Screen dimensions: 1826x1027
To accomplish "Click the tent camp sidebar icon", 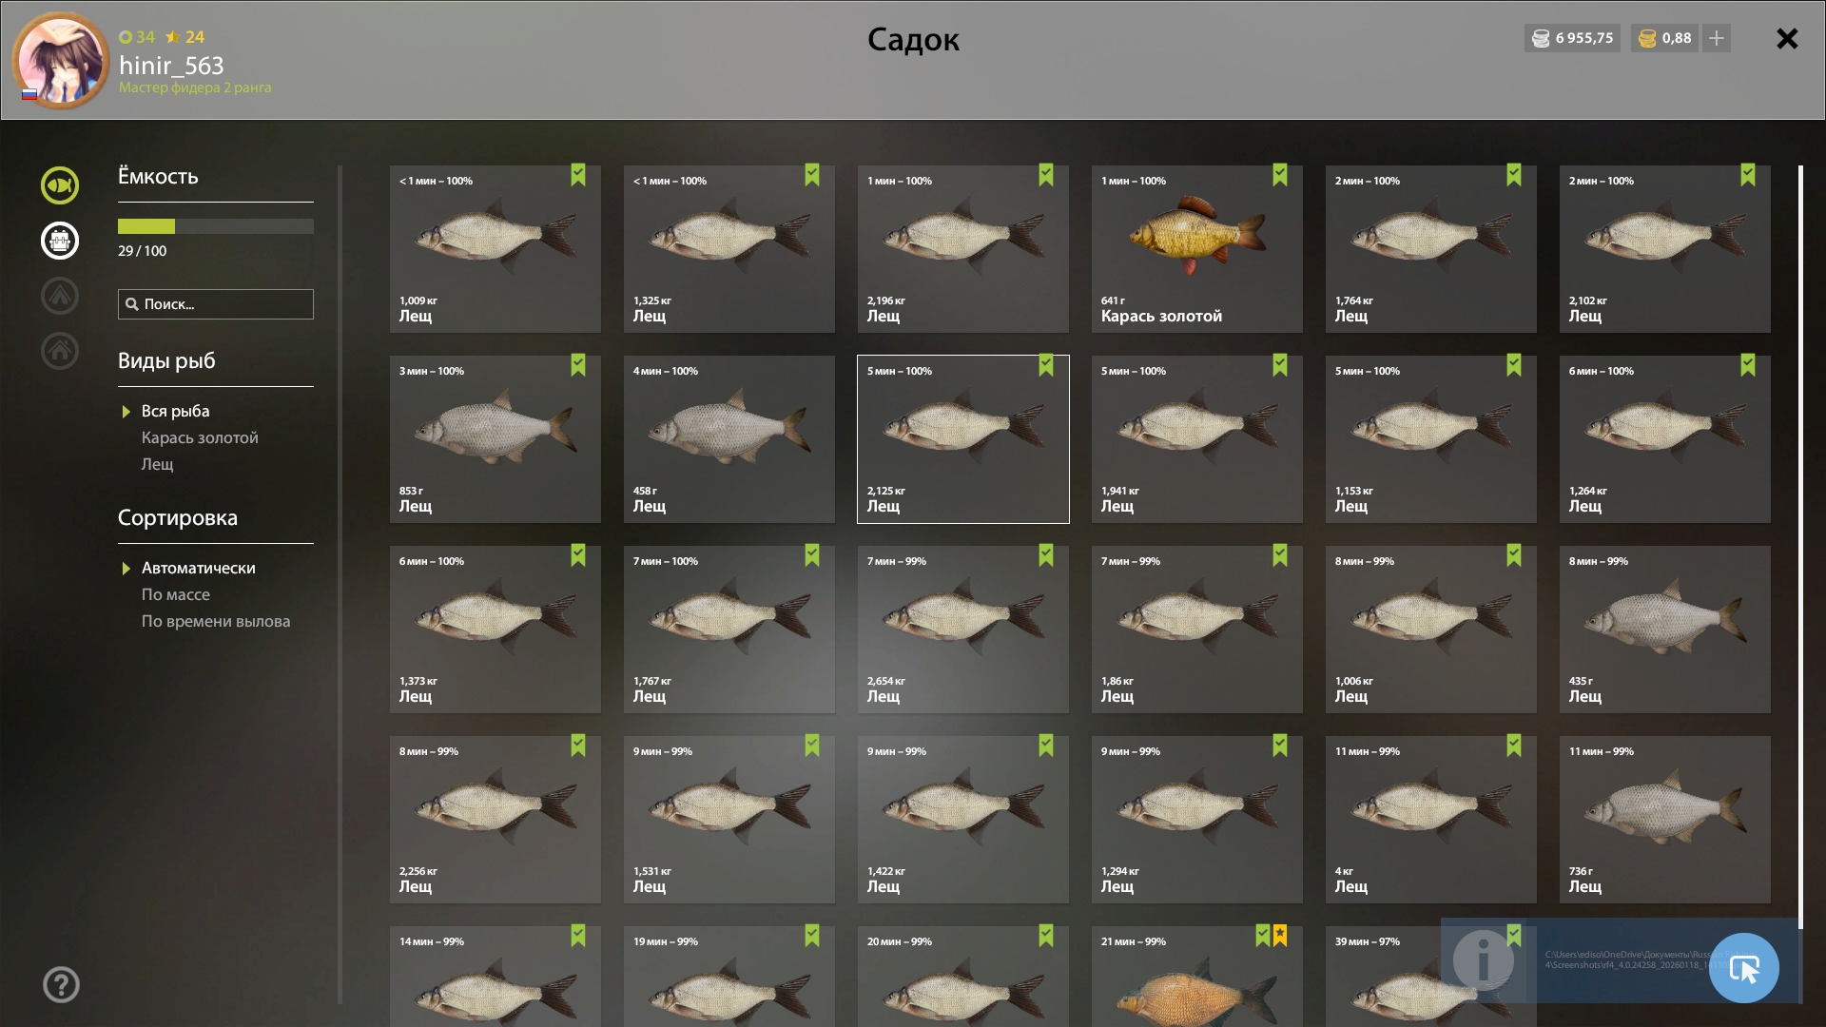I will pos(60,296).
